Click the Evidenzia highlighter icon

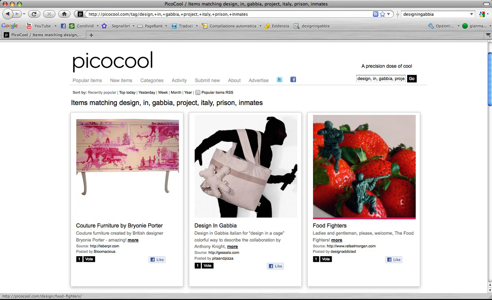[x=267, y=26]
